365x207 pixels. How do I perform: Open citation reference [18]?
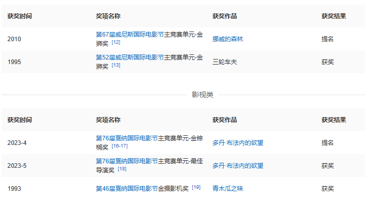(122, 169)
